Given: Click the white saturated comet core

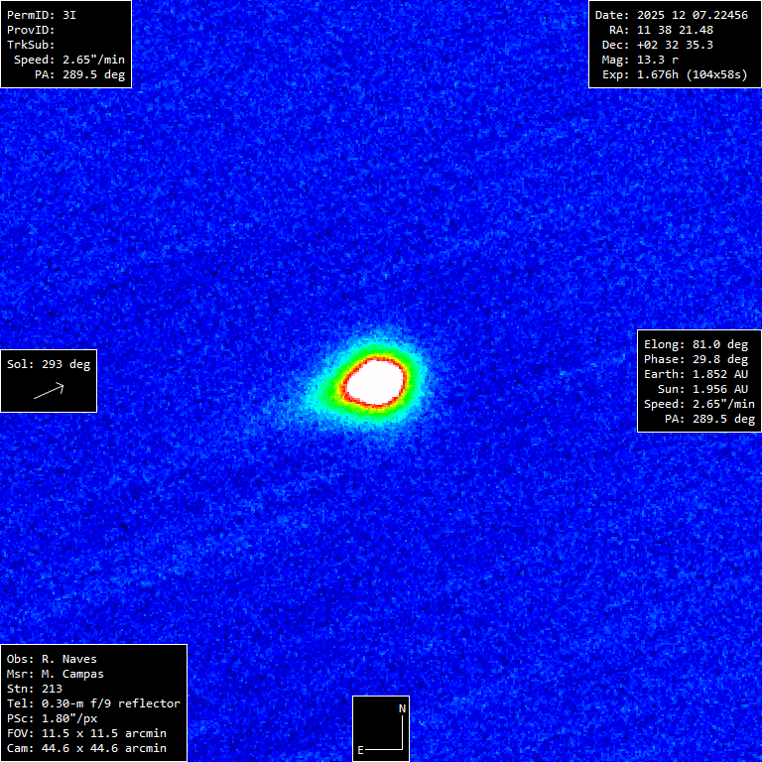Looking at the screenshot, I should tap(376, 381).
